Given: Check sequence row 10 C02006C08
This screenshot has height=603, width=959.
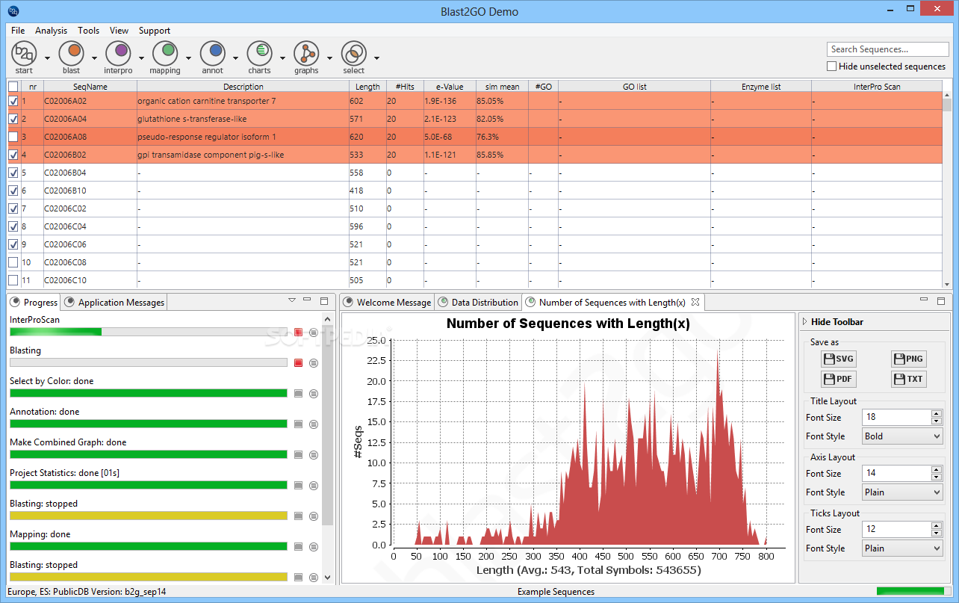Looking at the screenshot, I should (13, 262).
